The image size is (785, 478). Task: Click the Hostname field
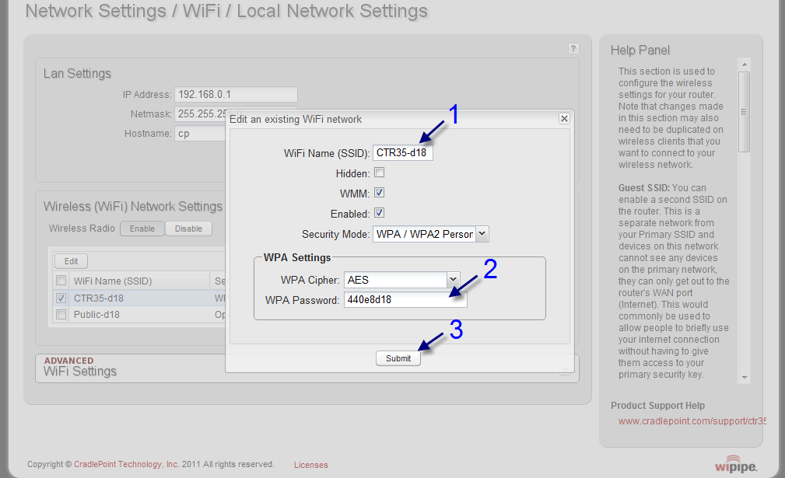[200, 134]
